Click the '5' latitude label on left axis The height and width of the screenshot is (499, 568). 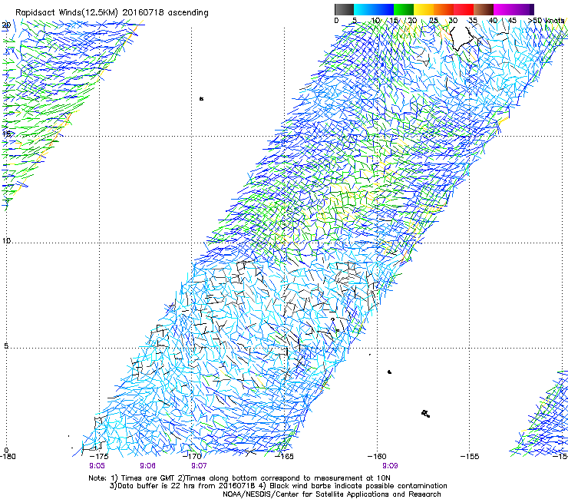[x=6, y=345]
